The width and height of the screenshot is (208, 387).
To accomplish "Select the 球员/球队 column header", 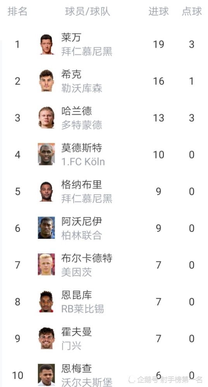I will [88, 11].
